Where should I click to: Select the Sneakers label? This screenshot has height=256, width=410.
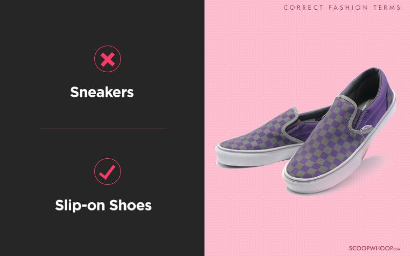click(x=102, y=92)
